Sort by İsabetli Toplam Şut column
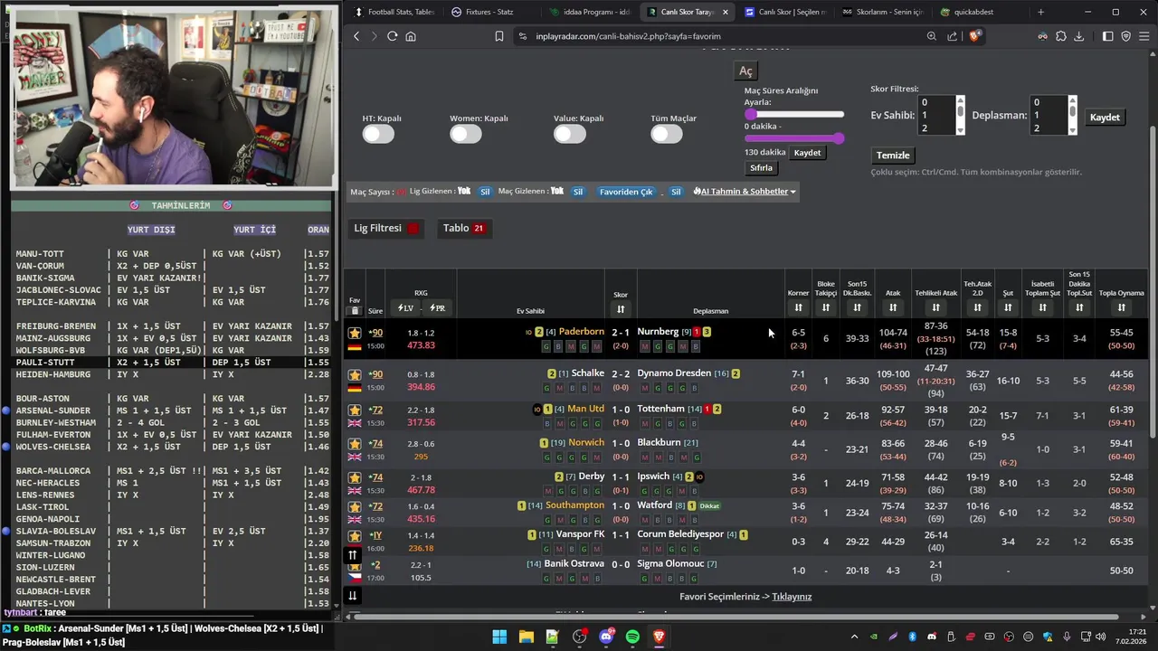 tap(1042, 308)
